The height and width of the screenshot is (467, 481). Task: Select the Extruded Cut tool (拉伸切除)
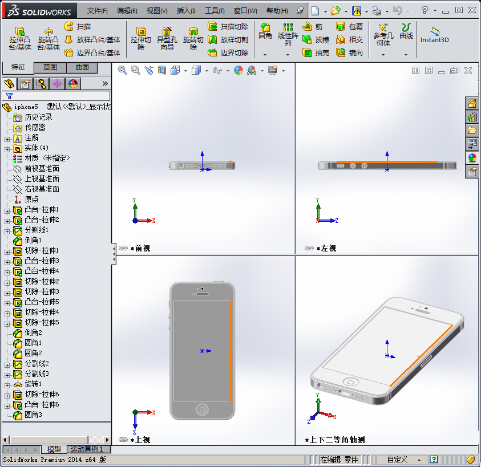coord(141,39)
